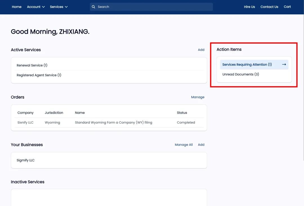Go to Home in the navigation bar

click(x=17, y=7)
